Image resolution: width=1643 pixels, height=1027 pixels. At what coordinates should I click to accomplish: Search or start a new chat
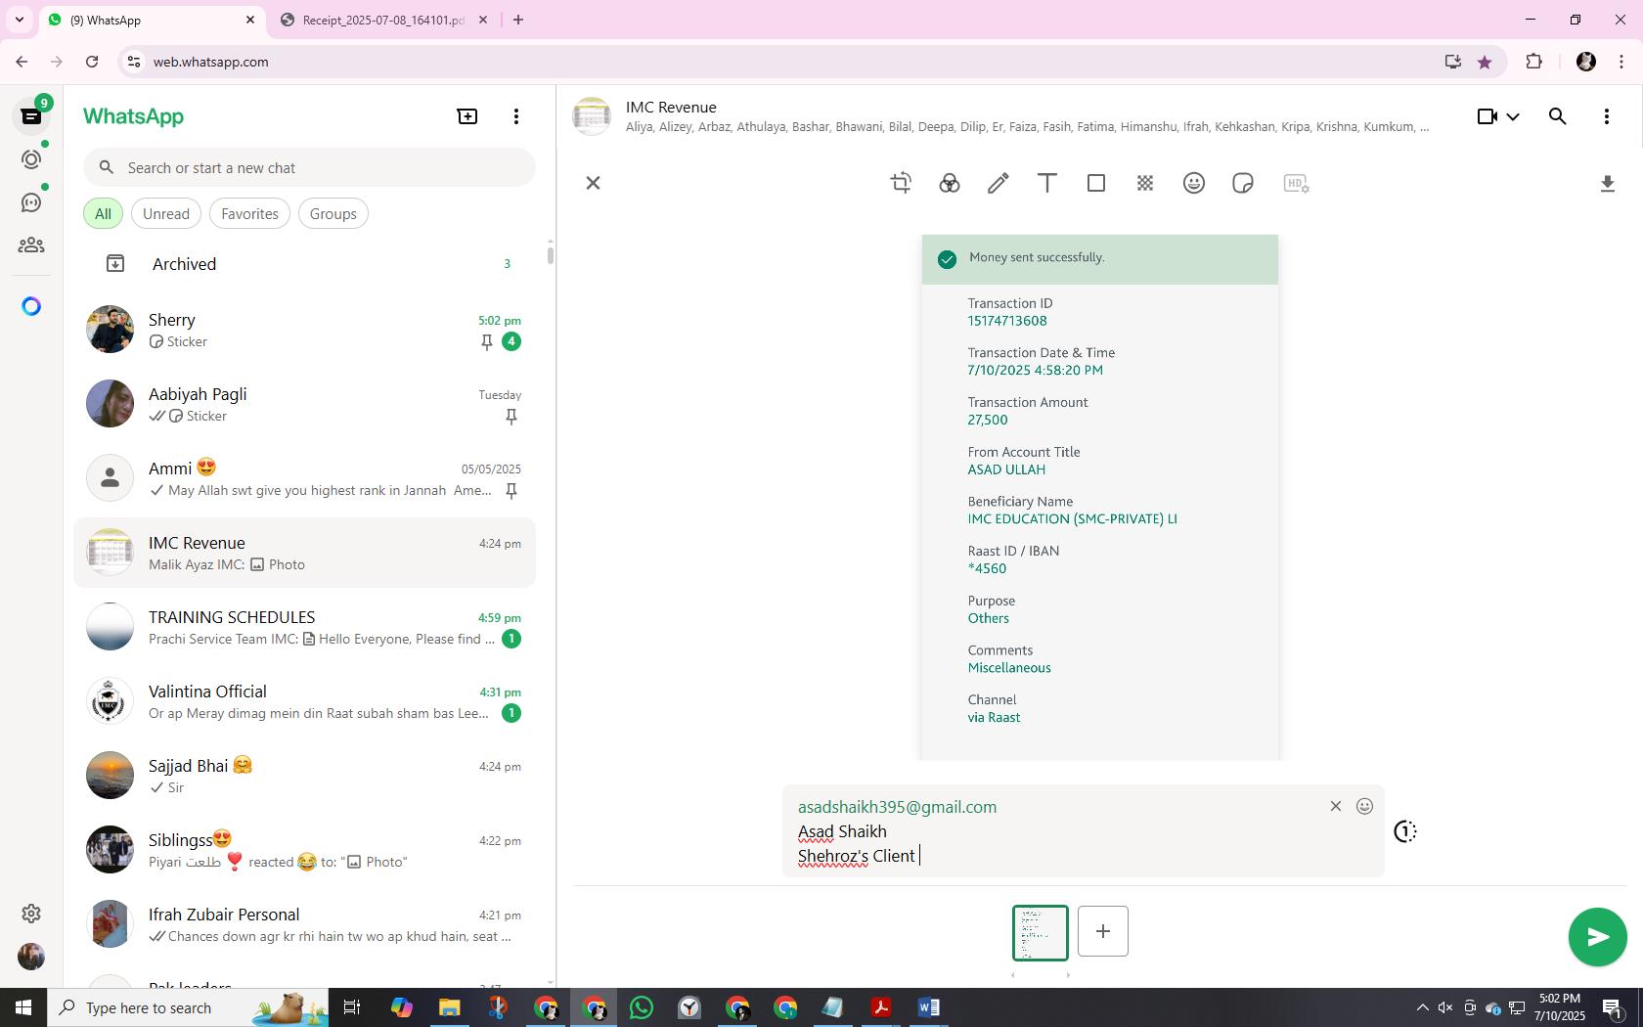tap(309, 168)
